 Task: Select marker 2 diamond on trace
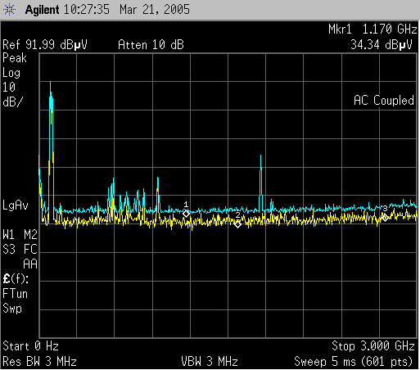click(237, 224)
